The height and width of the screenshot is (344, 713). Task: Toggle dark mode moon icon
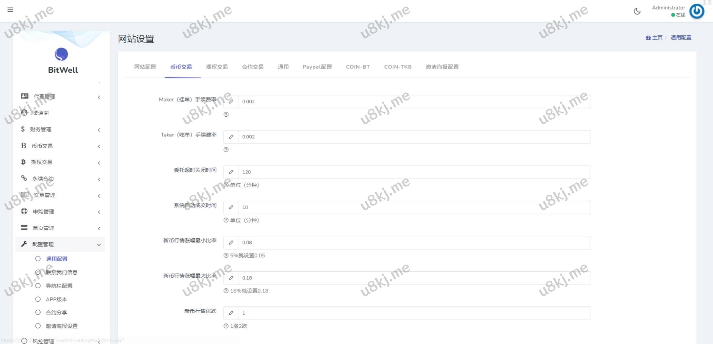[x=637, y=11]
